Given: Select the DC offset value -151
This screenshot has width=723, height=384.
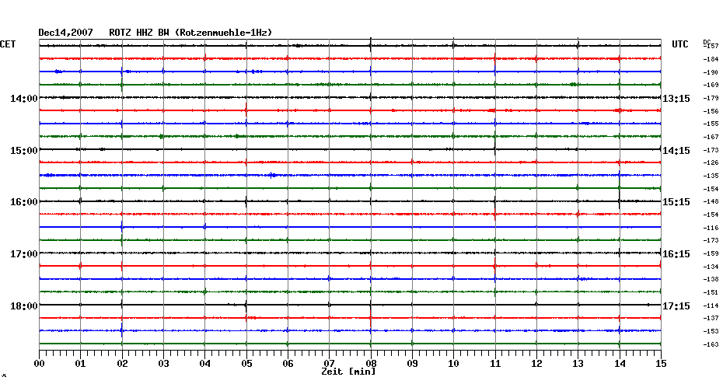Looking at the screenshot, I should [711, 292].
